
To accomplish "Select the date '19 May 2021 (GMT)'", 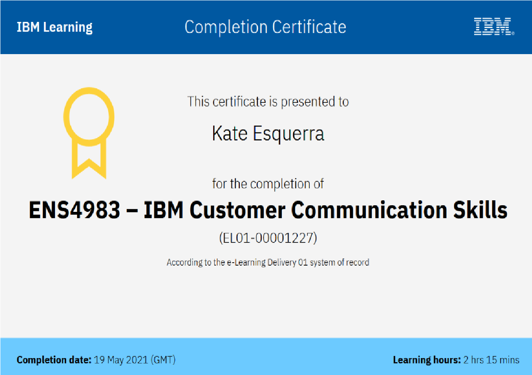I will point(135,360).
